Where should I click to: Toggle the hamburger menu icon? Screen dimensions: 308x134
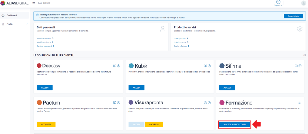pyautogui.click(x=34, y=3)
